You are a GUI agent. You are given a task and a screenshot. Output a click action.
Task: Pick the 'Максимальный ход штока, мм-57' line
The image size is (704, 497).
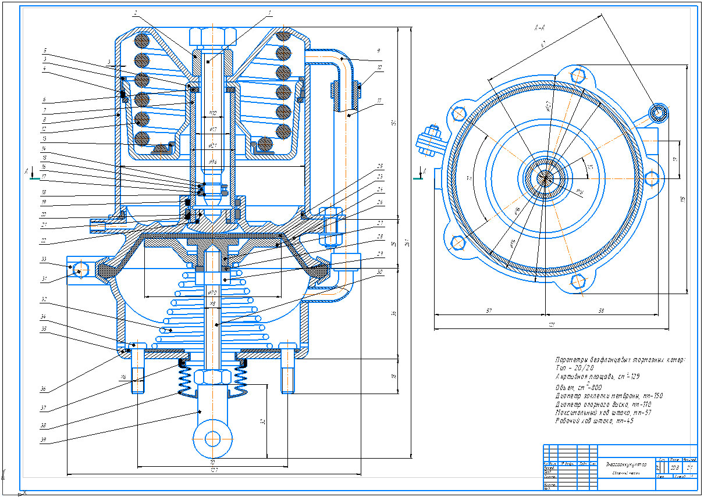point(605,412)
